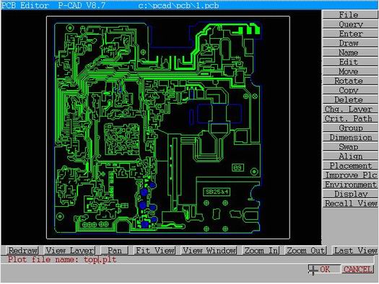Click the Last View button
This screenshot has width=379, height=284.
tap(355, 250)
